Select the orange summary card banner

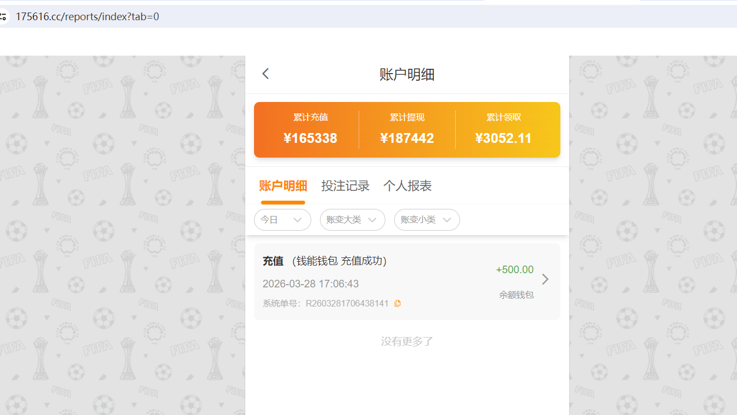[x=407, y=129]
